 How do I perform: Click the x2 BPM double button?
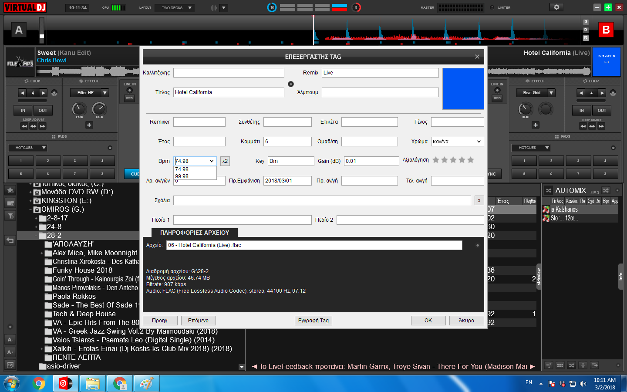(225, 161)
